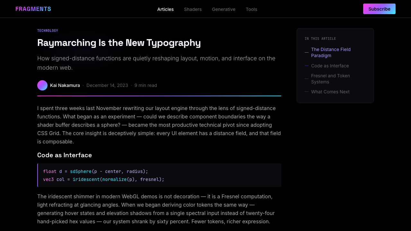Click the Subscribe button

click(379, 9)
